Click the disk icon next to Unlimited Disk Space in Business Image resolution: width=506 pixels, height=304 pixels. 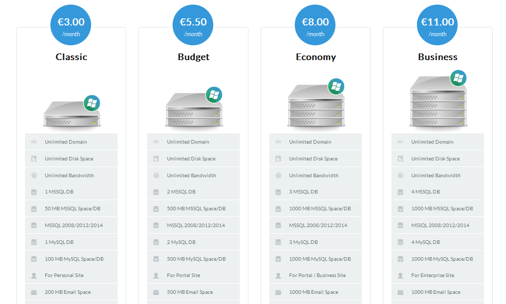[401, 159]
